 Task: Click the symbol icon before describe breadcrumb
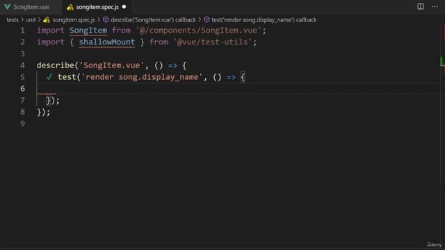[106, 19]
